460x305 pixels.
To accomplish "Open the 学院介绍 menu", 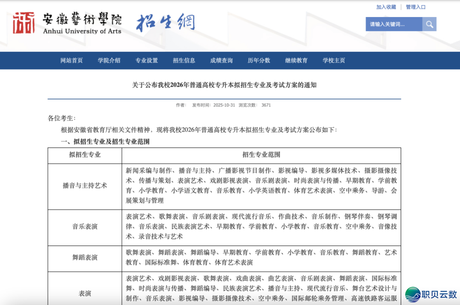I will tap(109, 60).
